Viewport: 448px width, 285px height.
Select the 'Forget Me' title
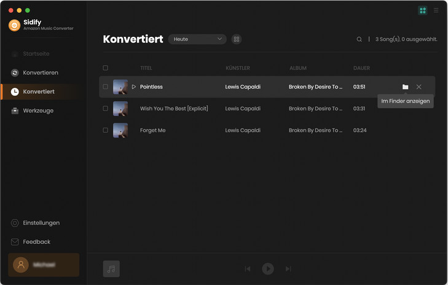153,130
